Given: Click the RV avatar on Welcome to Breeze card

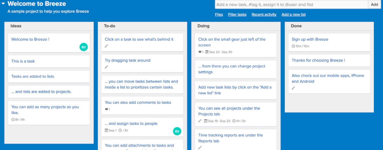Looking at the screenshot, I should tap(83, 47).
